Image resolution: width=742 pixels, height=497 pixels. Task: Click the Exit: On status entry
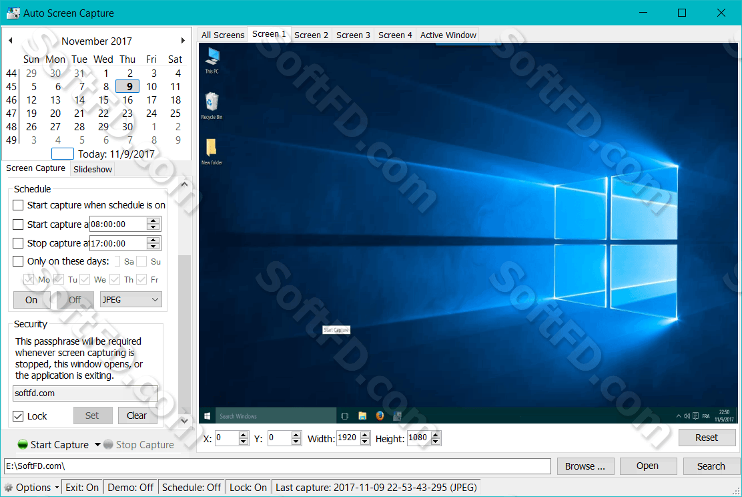pos(82,488)
